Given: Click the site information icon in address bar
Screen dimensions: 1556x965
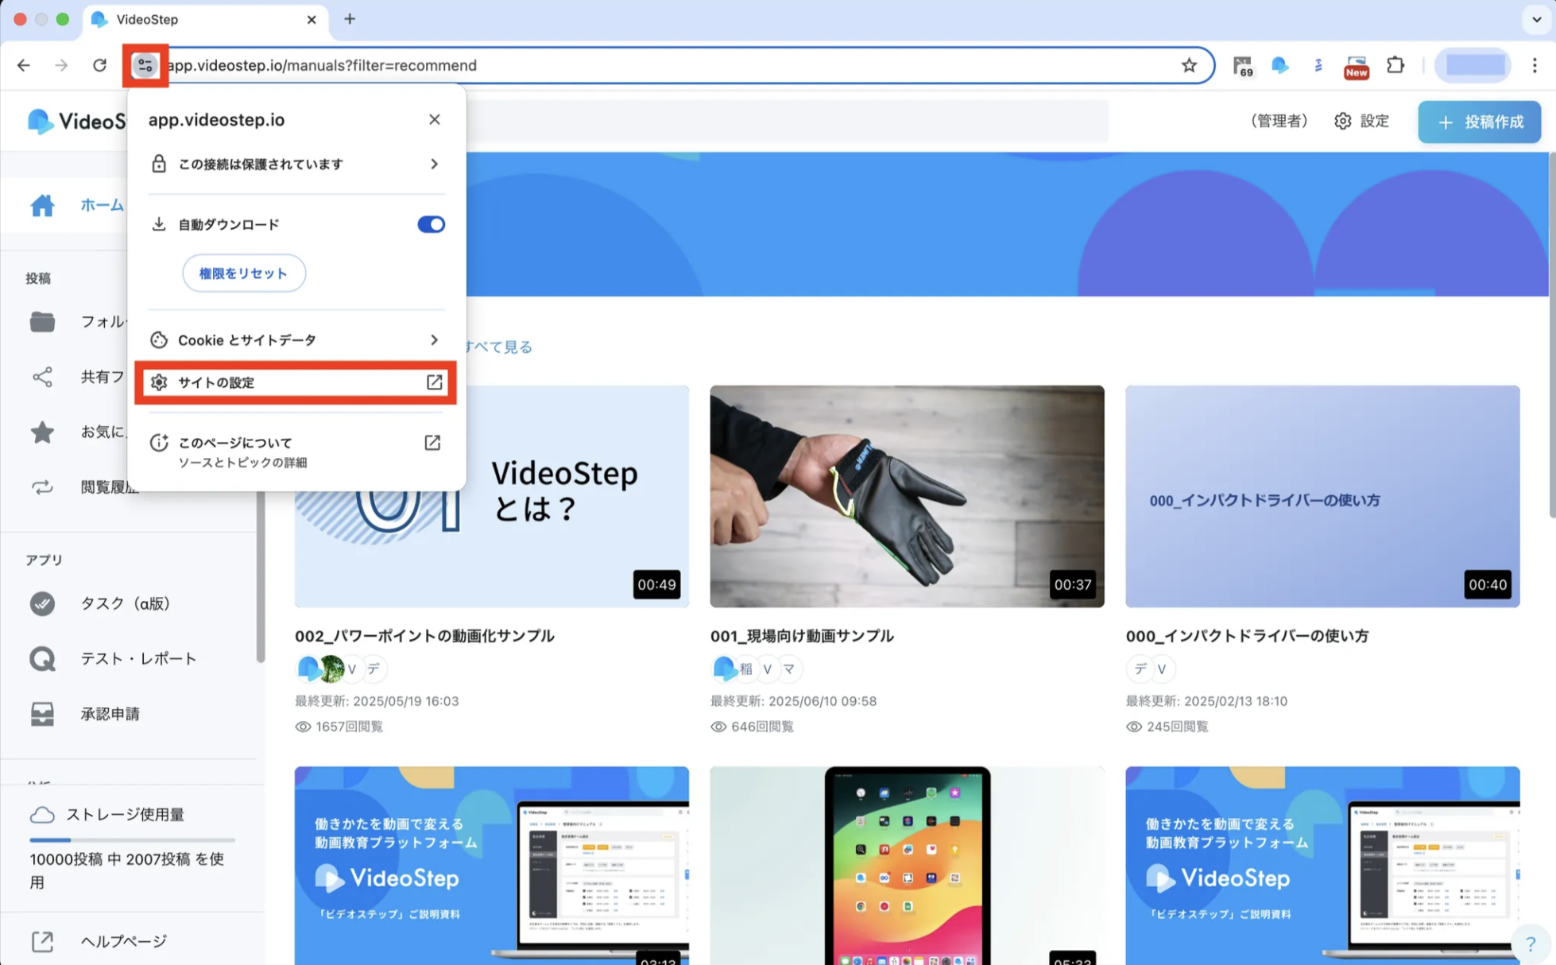Looking at the screenshot, I should click(x=145, y=65).
